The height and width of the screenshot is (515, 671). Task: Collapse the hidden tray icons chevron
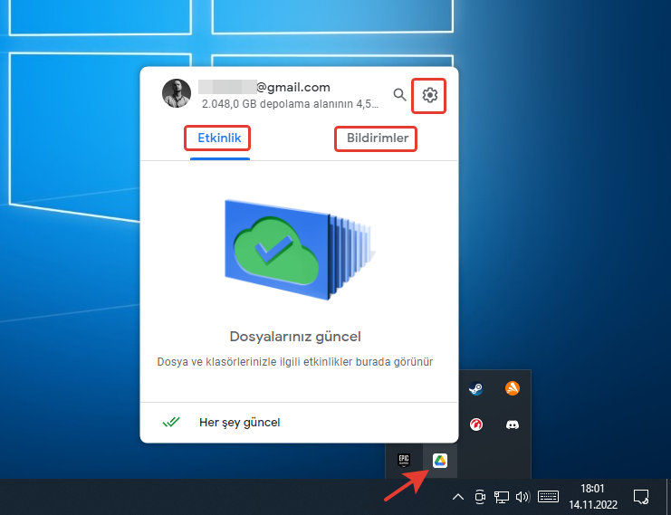[458, 496]
